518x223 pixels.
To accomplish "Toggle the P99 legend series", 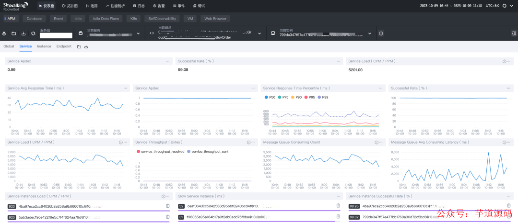I will click(x=323, y=97).
